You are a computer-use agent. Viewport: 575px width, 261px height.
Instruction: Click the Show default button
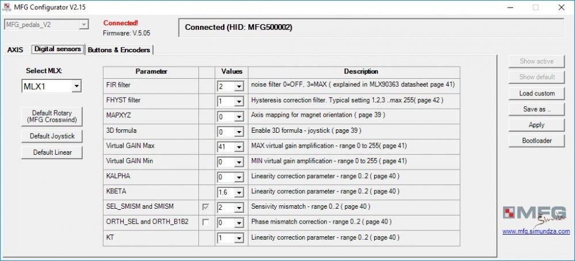click(536, 78)
